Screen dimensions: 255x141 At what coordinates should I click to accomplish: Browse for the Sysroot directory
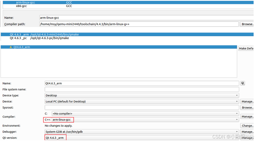247,108
